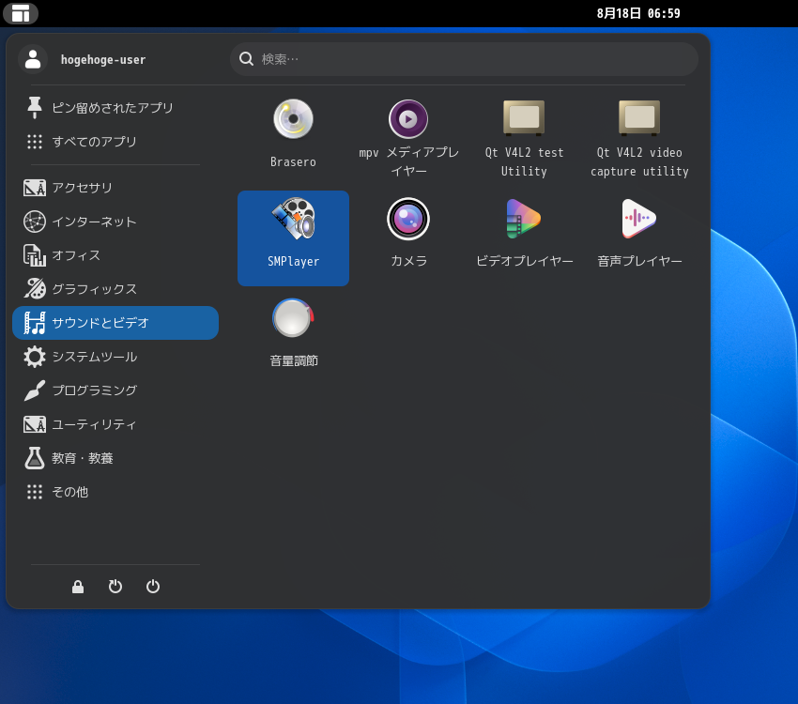
Task: Select サウンドとビデオ category
Action: 115,323
